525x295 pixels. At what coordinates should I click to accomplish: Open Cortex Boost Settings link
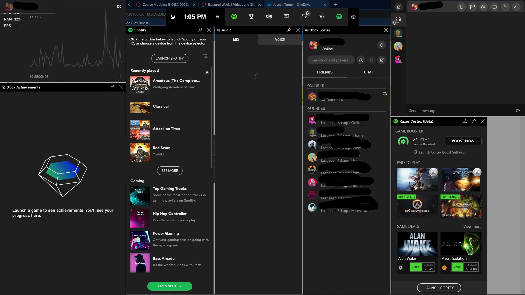439,152
